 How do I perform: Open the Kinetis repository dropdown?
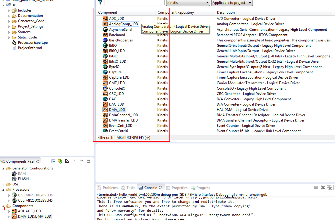tap(188, 3)
